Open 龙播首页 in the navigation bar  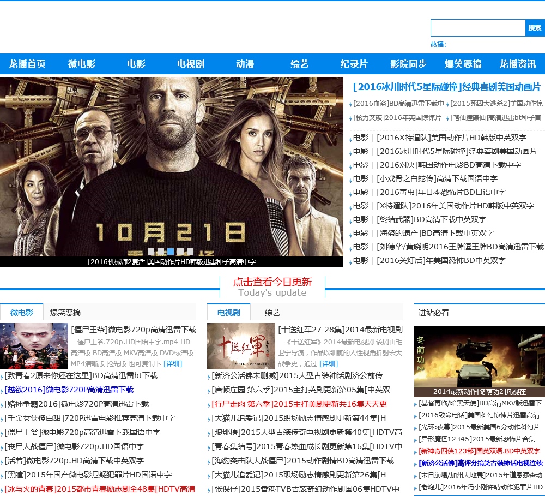[x=27, y=64]
